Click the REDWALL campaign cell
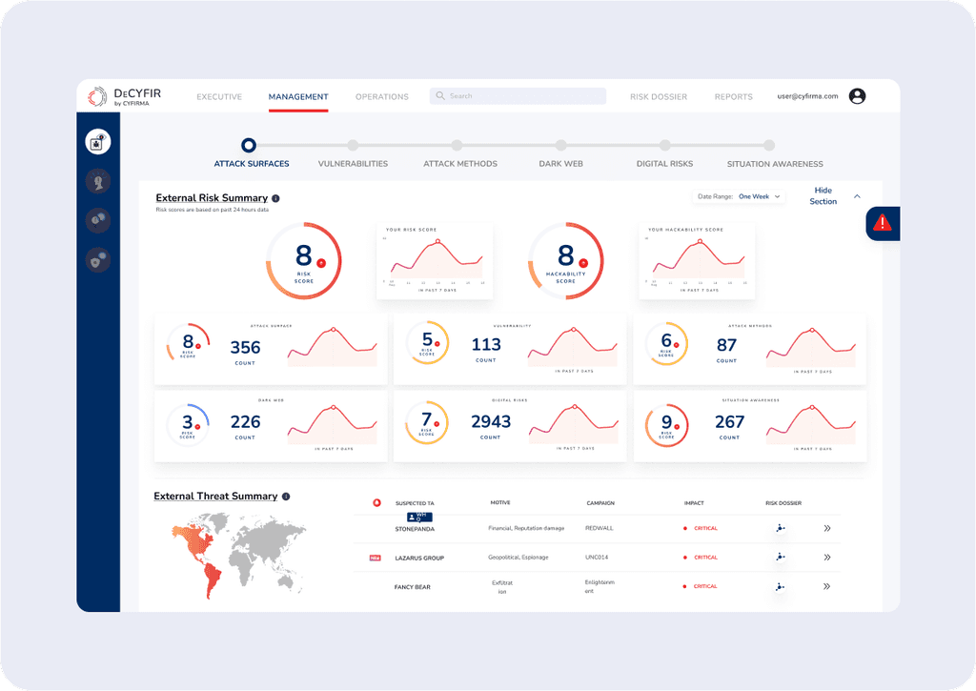This screenshot has width=976, height=691. tap(599, 529)
